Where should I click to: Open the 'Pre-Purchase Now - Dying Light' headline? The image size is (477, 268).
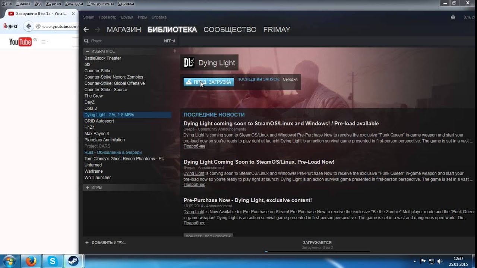click(x=247, y=200)
